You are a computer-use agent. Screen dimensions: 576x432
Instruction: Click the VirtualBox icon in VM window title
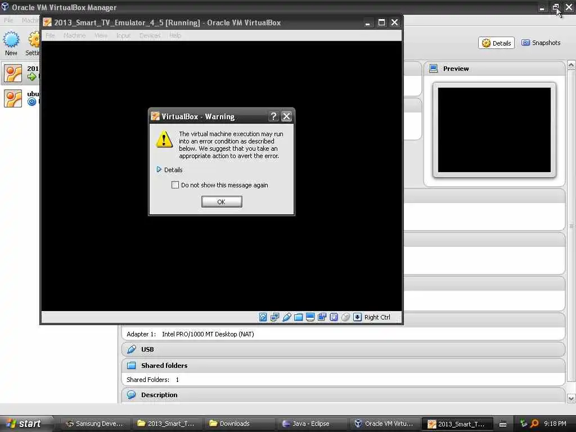(x=47, y=22)
